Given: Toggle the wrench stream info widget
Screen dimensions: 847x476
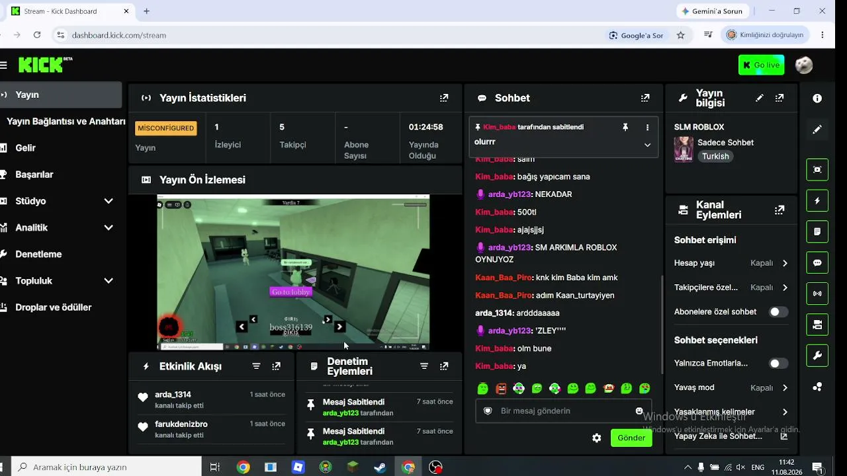Looking at the screenshot, I should click(x=817, y=356).
